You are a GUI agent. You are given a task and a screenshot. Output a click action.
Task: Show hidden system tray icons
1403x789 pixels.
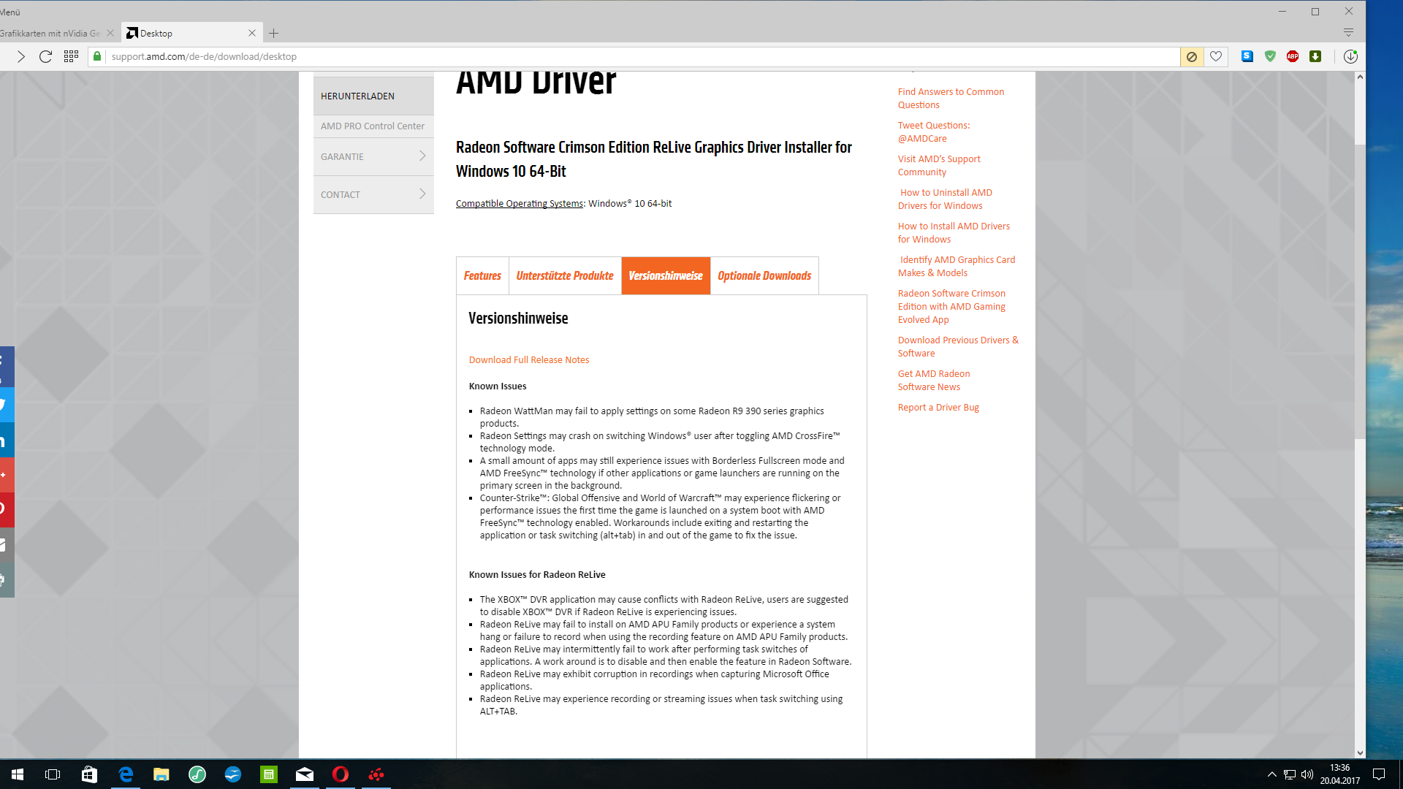(x=1271, y=774)
